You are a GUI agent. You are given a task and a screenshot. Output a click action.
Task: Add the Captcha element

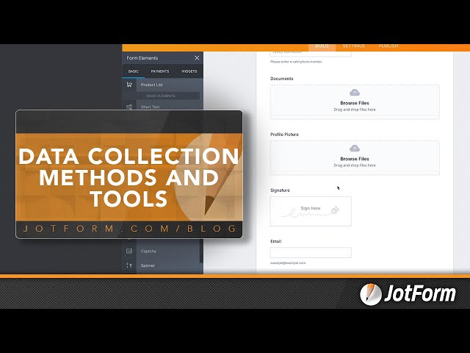click(148, 251)
